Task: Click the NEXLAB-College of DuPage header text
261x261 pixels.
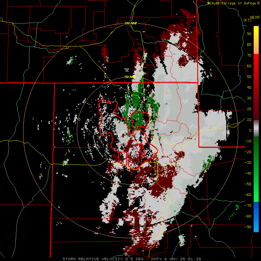Action: click(233, 3)
